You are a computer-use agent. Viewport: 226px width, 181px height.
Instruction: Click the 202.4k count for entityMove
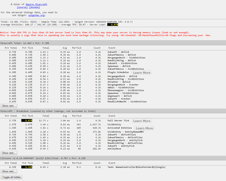(x=97, y=149)
